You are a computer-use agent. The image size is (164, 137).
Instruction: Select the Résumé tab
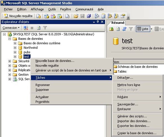[118, 23]
